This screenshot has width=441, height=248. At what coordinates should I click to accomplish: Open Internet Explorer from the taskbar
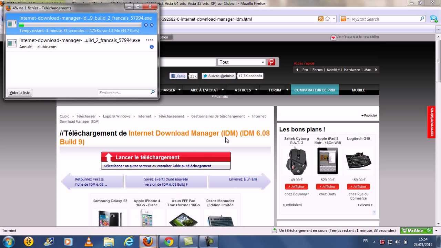(129, 241)
